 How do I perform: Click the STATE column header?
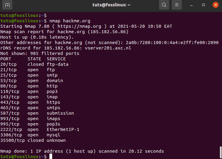coord(34,59)
